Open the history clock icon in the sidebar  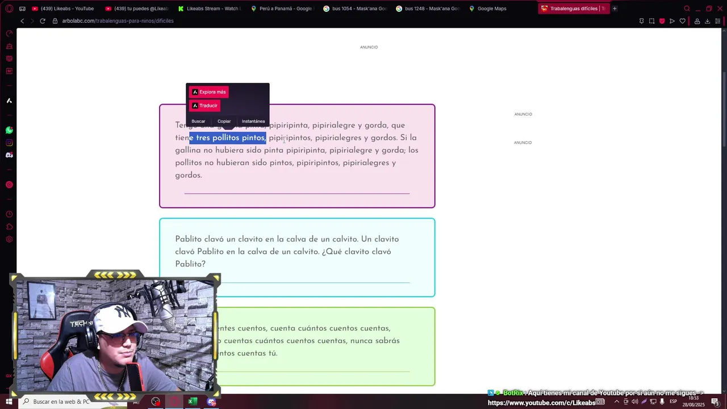pos(9,214)
